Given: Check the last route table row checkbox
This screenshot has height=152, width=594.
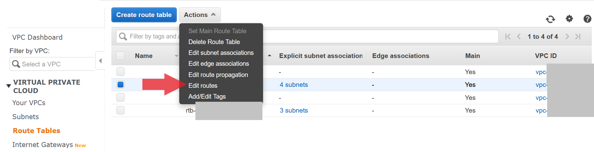Looking at the screenshot, I should coord(120,110).
